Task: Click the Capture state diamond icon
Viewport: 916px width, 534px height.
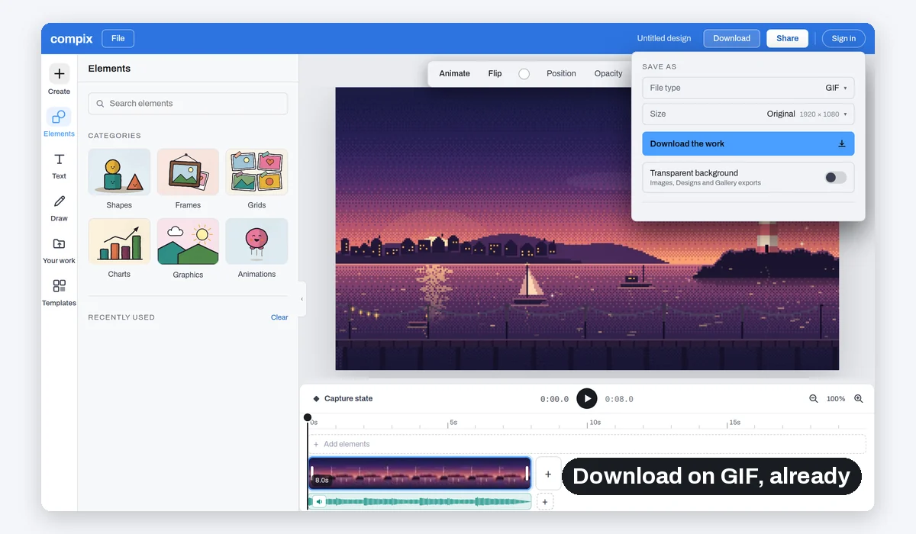Action: (x=316, y=399)
